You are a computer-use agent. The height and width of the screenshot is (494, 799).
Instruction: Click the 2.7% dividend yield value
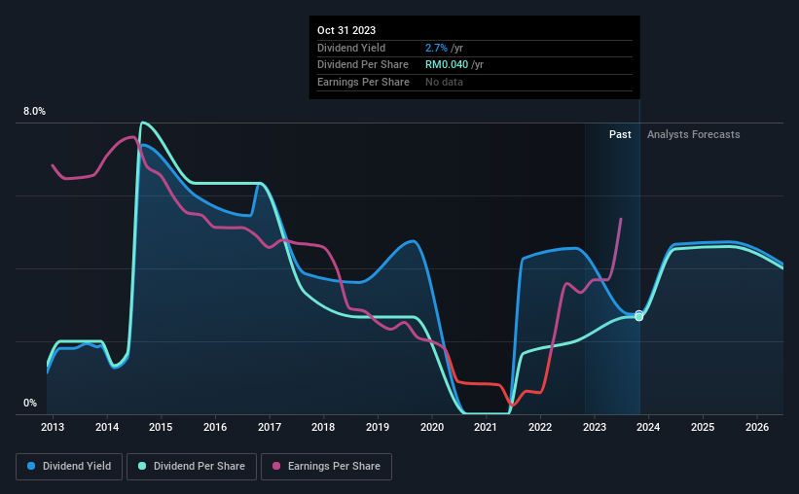pos(436,48)
